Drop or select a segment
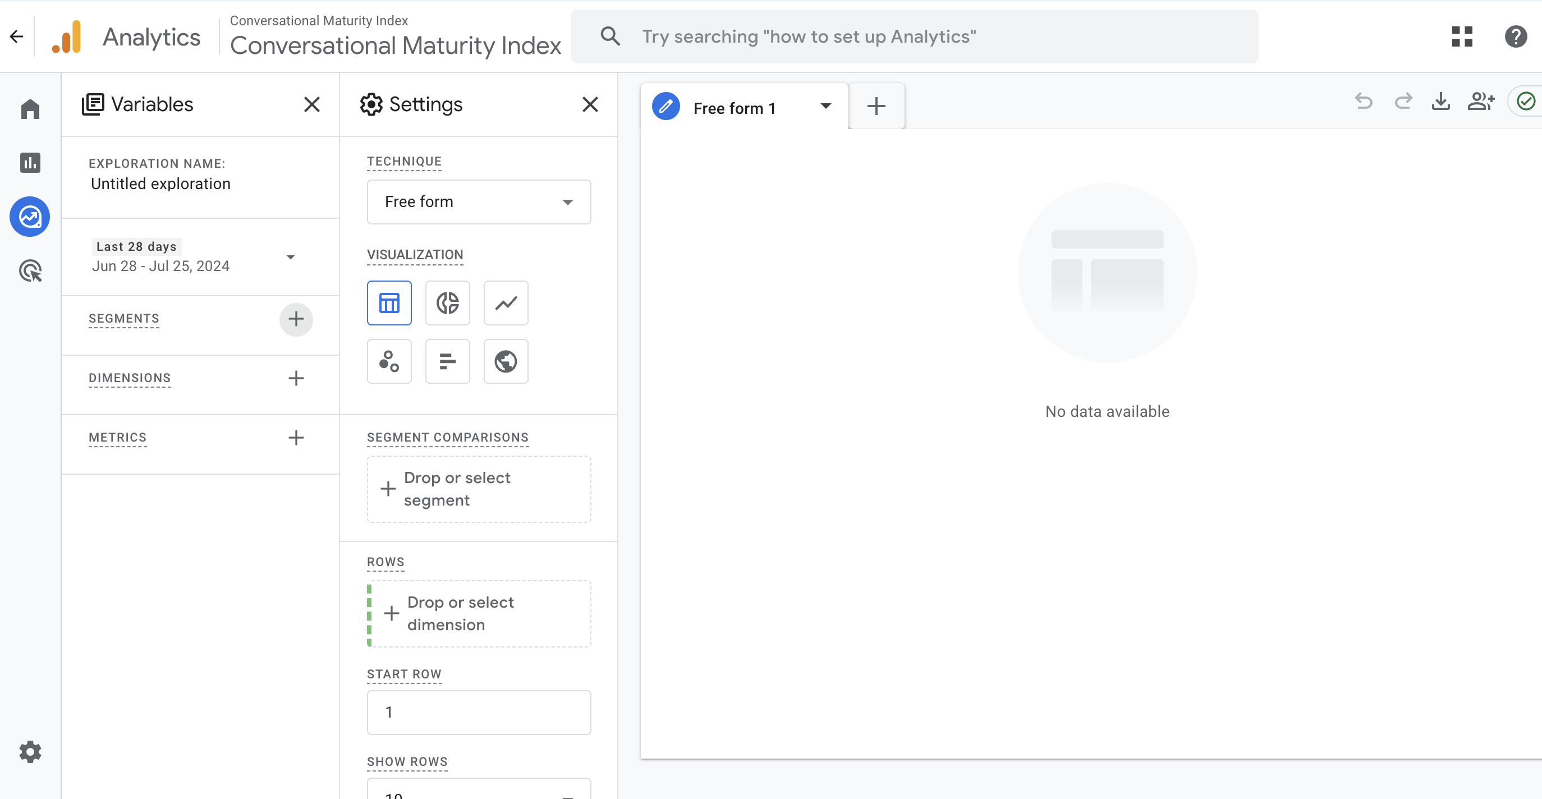This screenshot has width=1542, height=799. tap(479, 489)
